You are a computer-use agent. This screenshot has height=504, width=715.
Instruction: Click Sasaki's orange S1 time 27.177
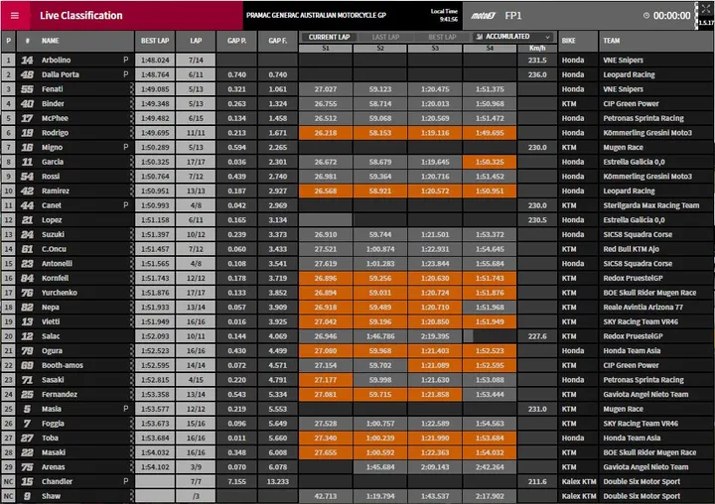tap(326, 380)
